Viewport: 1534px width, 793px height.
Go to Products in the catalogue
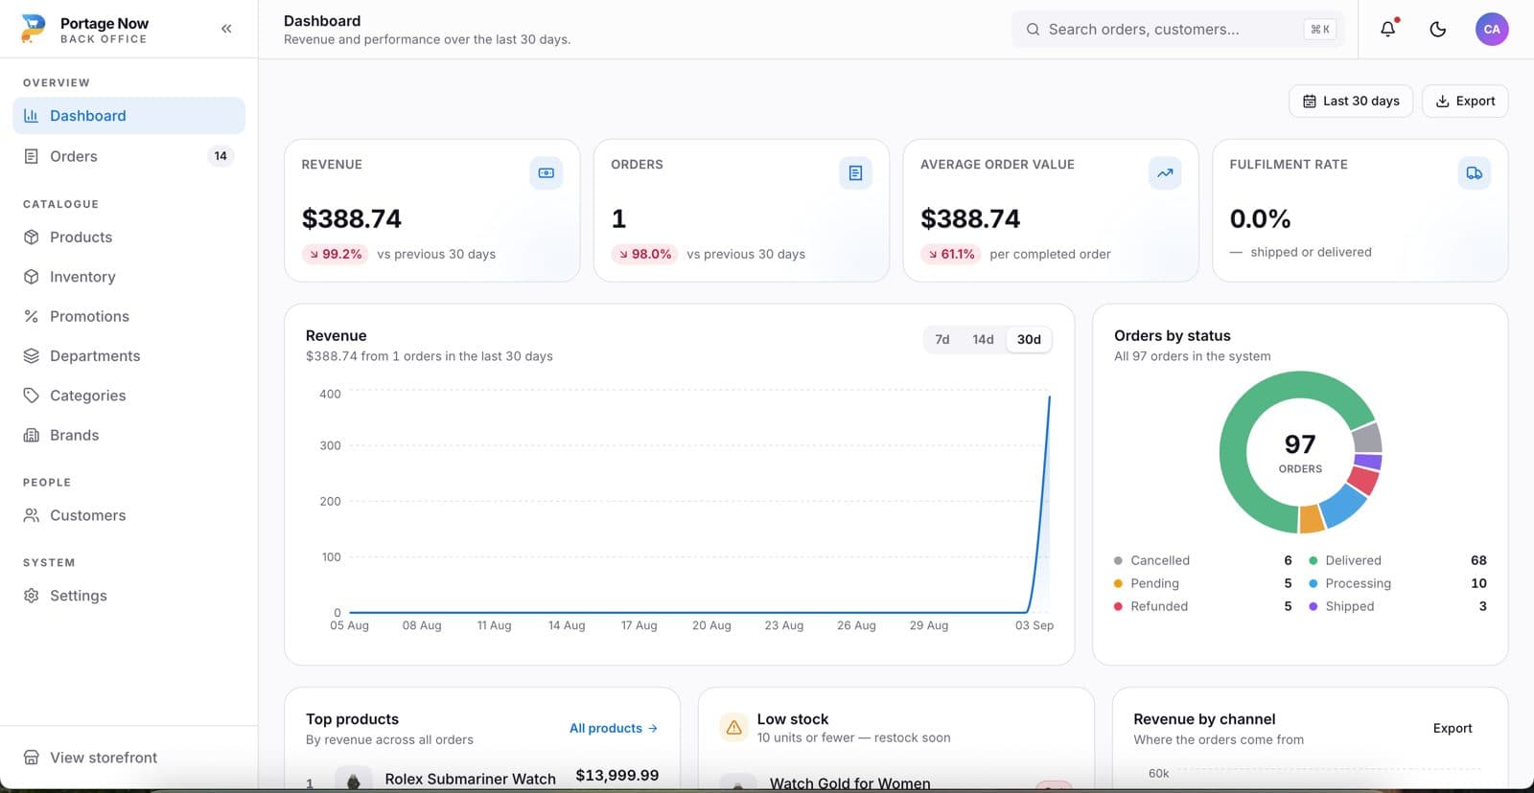(x=128, y=238)
